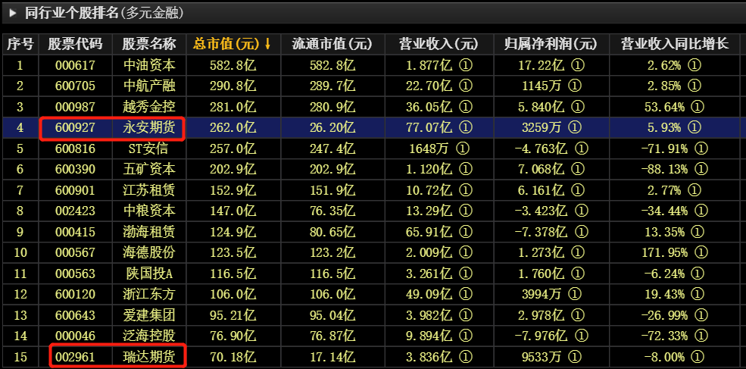The height and width of the screenshot is (369, 746).
Task: Open info icon beside 2.62% growth
Action: (694, 65)
